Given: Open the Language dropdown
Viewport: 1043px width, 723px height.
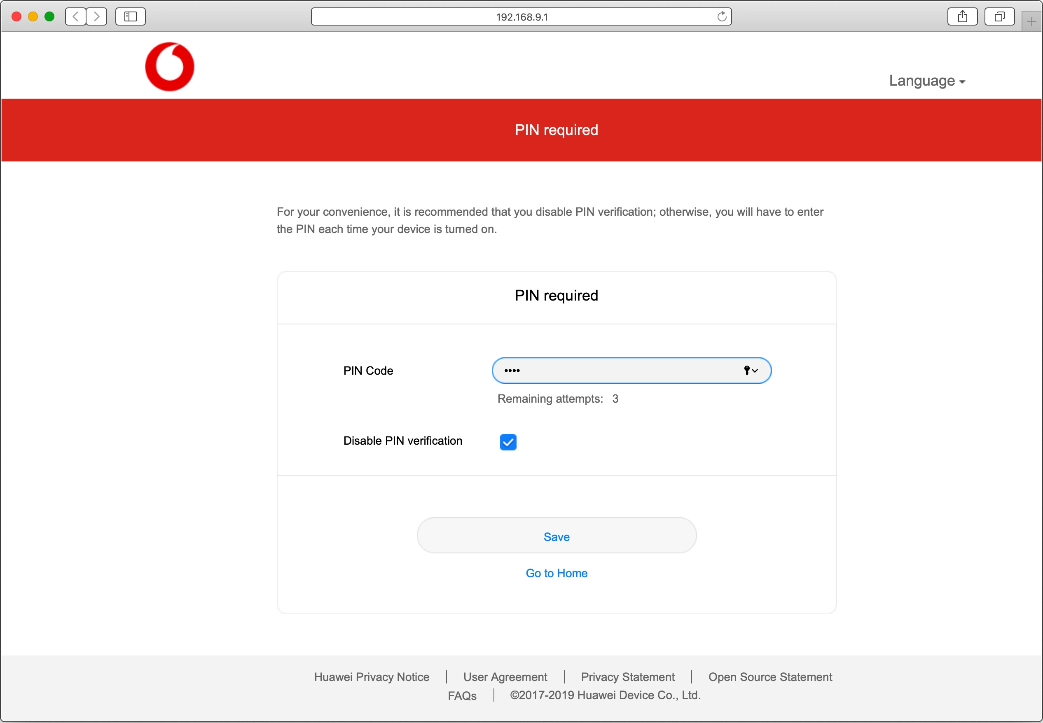Looking at the screenshot, I should 926,81.
